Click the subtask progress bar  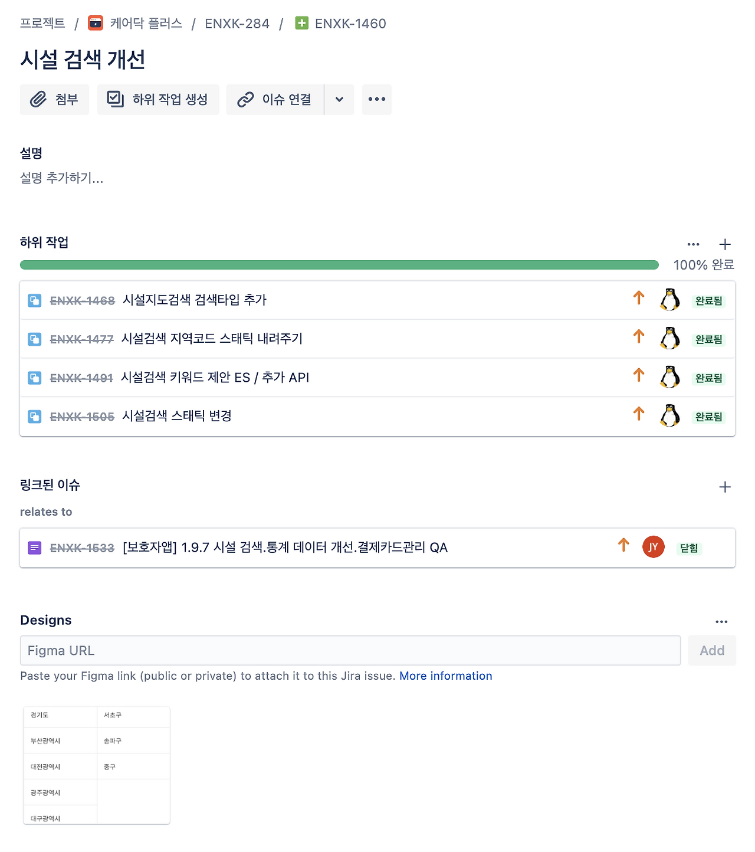point(339,265)
